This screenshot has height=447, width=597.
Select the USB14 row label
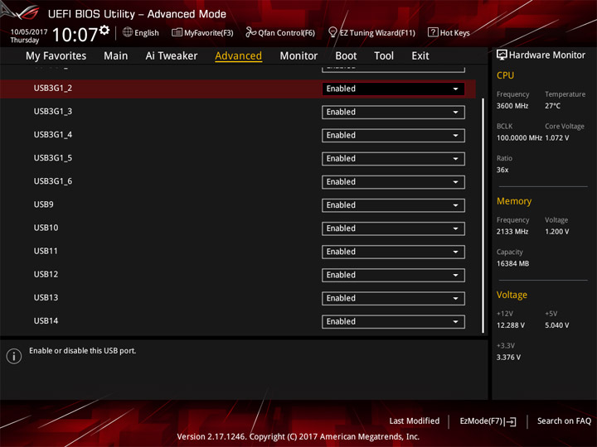pos(46,321)
